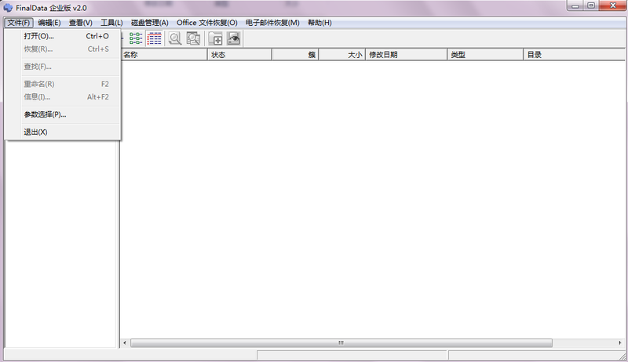
Task: Open the 编辑(E) menu
Action: 49,23
